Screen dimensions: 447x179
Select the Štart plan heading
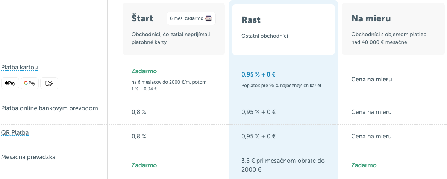click(x=142, y=18)
